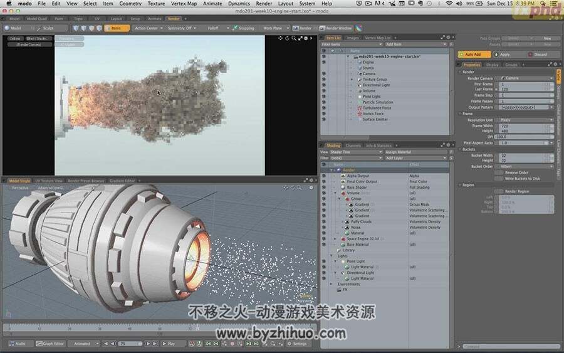
Task: Switch to the Channels tab
Action: click(353, 145)
